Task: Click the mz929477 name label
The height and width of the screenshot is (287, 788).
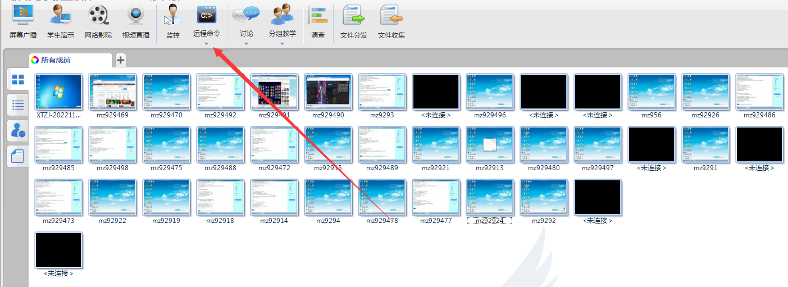Action: (436, 221)
